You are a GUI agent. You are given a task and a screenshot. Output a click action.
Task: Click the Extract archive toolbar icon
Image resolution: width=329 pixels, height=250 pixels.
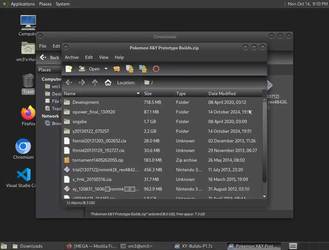coord(117,69)
